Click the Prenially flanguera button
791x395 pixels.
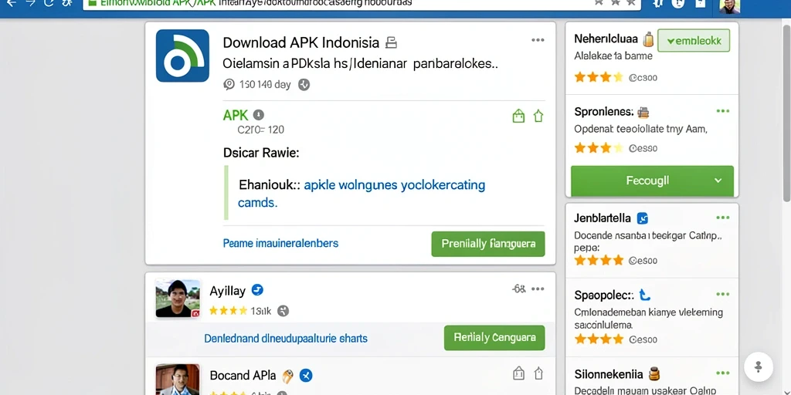(488, 244)
